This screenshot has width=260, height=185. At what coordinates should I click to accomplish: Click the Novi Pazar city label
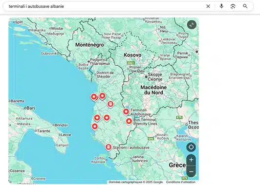pyautogui.click(x=111, y=36)
